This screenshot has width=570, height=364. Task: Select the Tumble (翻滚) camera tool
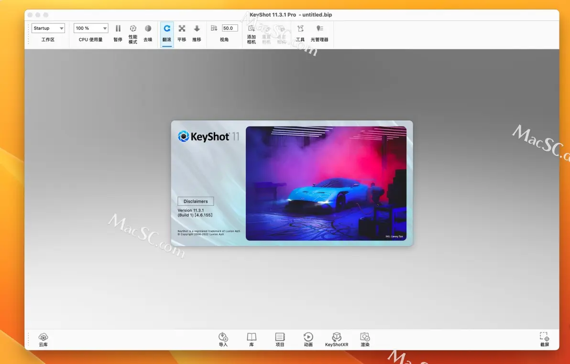[167, 33]
